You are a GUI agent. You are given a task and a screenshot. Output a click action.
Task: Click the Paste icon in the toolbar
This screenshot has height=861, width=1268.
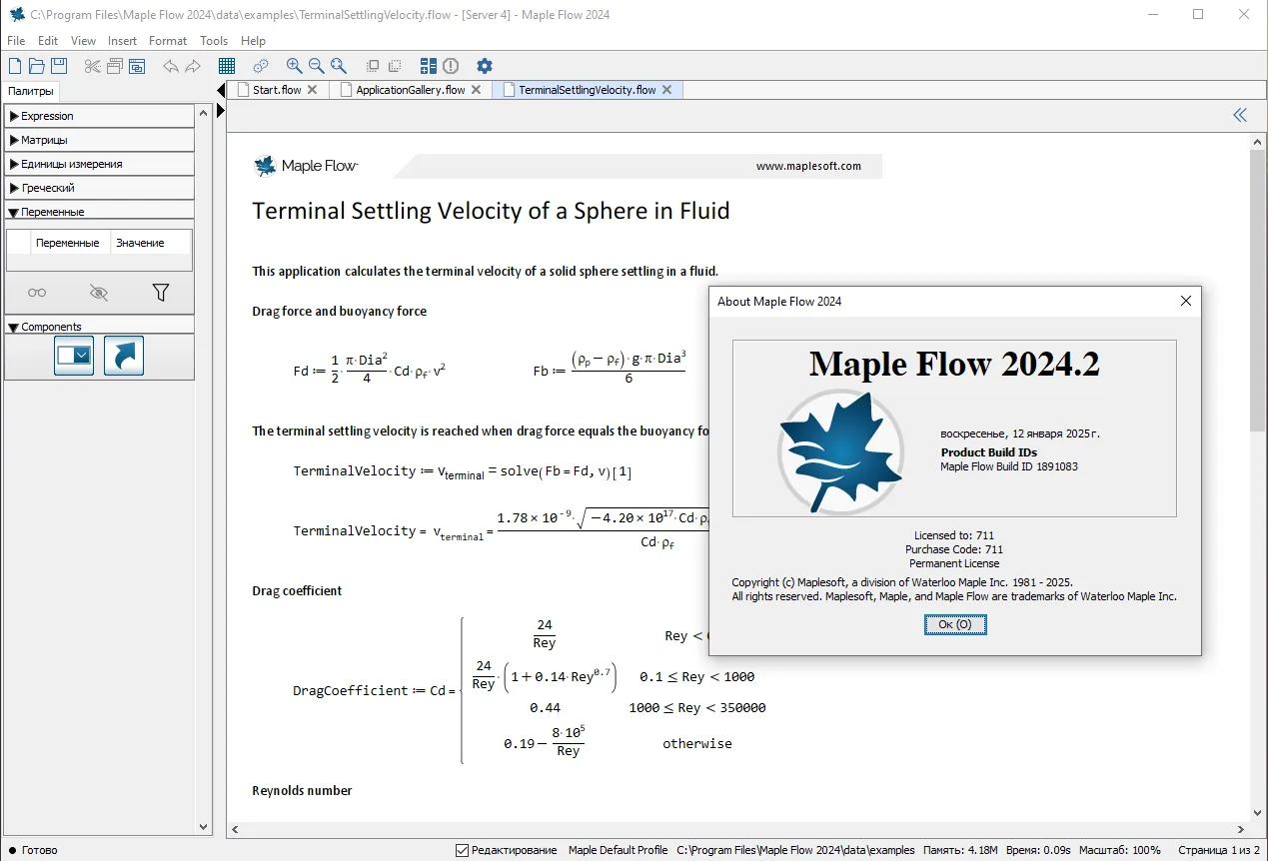click(x=137, y=66)
